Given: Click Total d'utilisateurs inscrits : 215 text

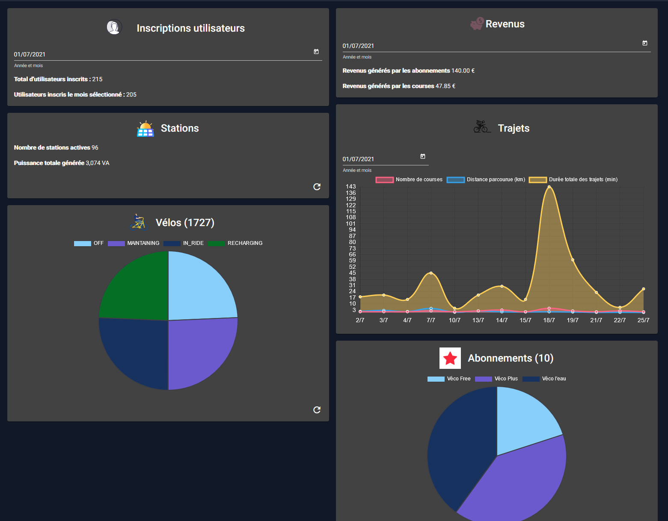Looking at the screenshot, I should 58,79.
